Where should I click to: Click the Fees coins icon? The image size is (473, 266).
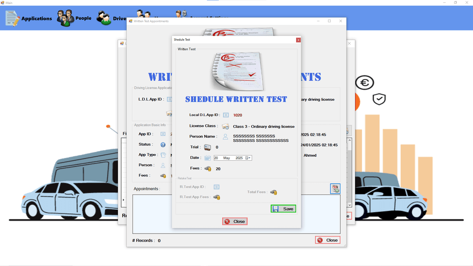click(208, 169)
